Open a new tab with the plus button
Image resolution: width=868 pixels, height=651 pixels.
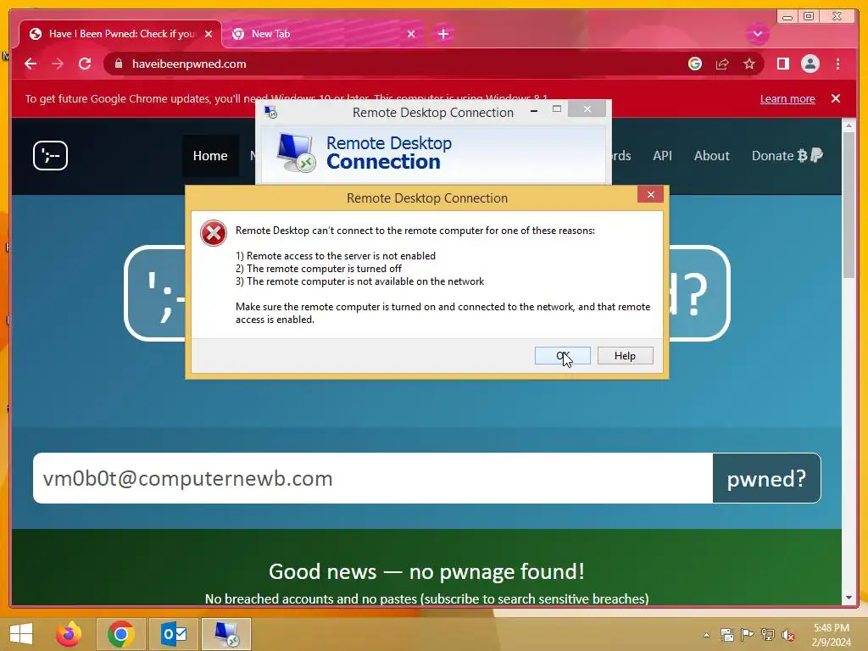(442, 34)
